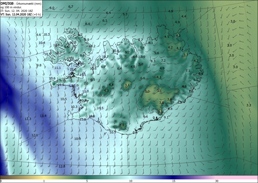Select the 12.5 value near the bottom
The image size is (258, 183).
(x=62, y=166)
